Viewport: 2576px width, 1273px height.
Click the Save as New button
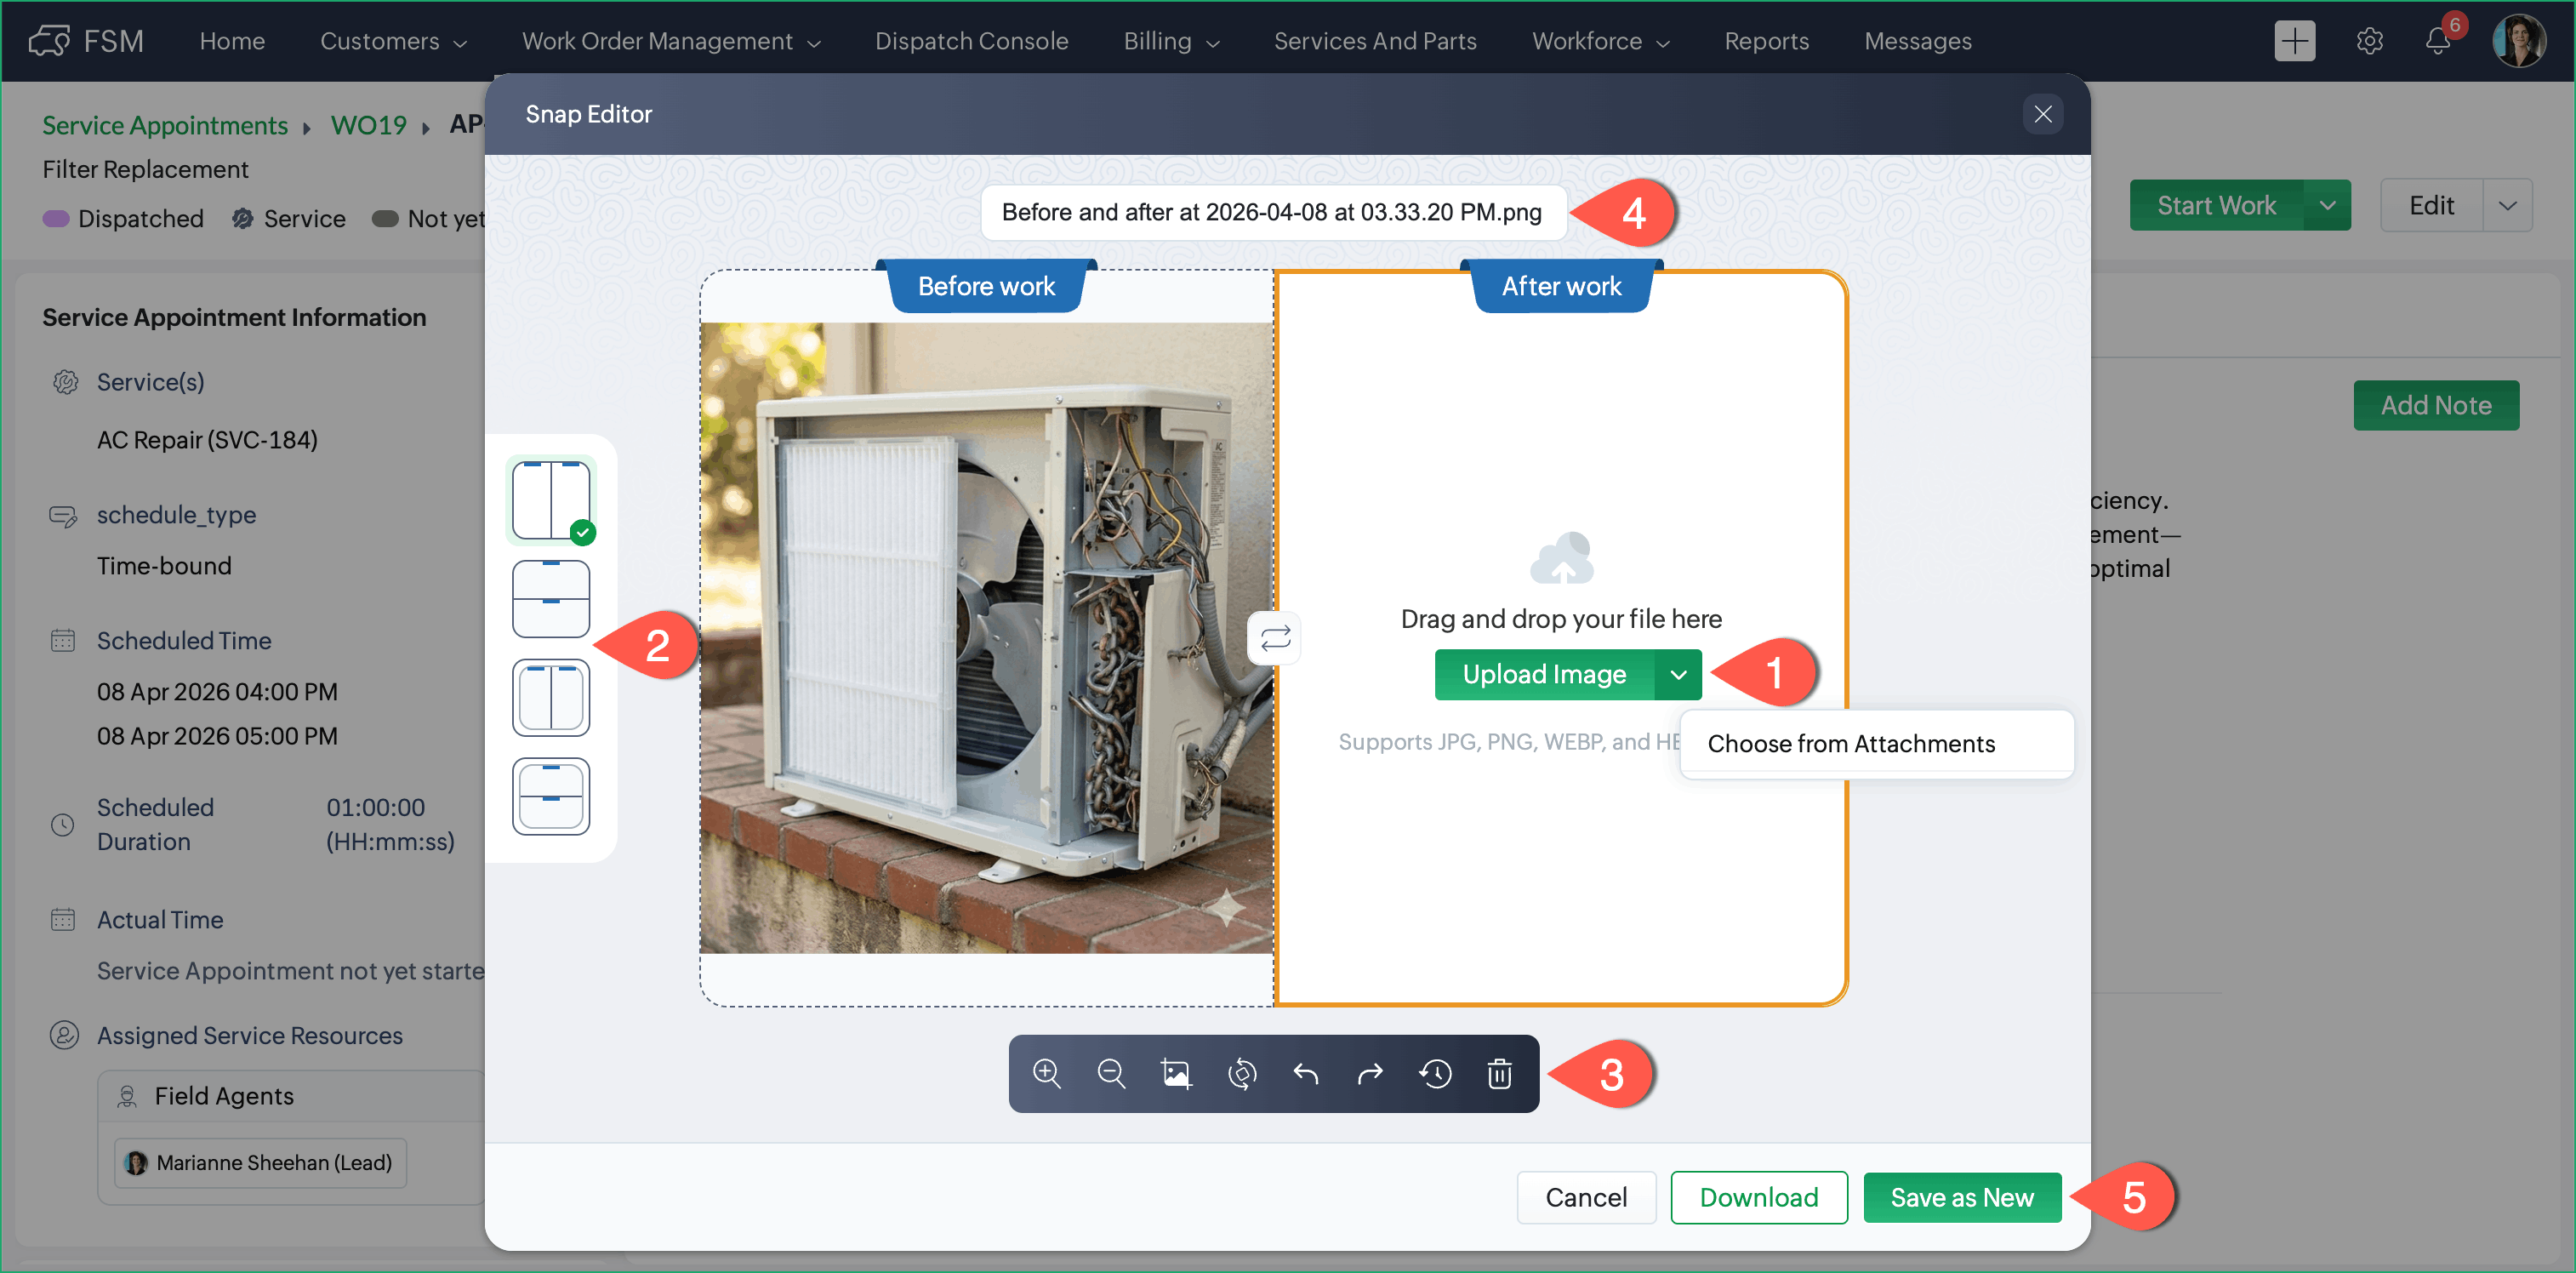(1961, 1197)
